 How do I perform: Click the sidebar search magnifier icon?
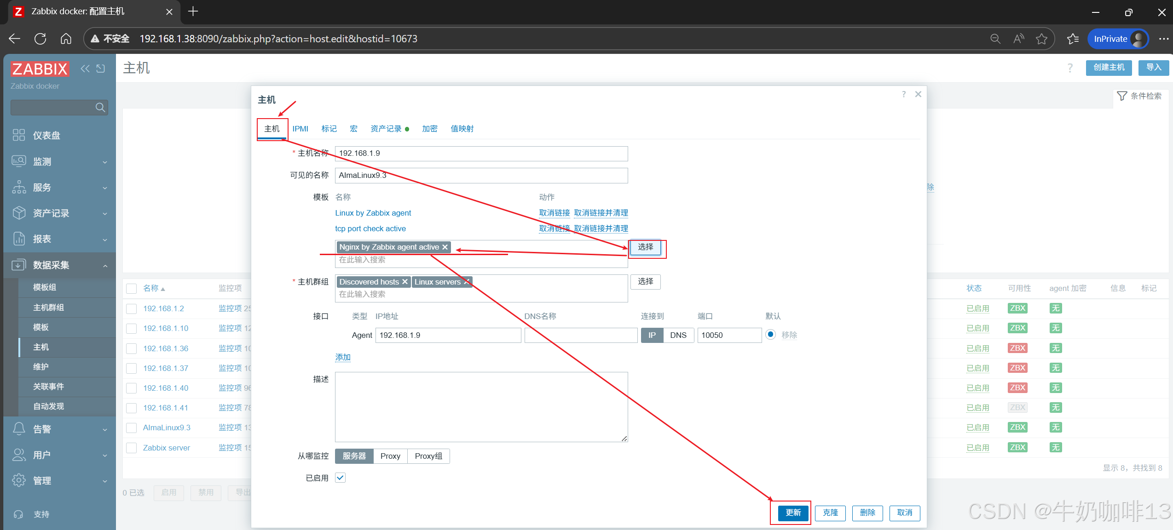tap(100, 108)
